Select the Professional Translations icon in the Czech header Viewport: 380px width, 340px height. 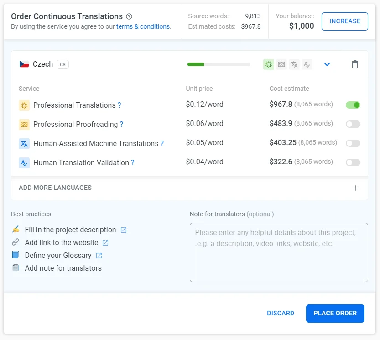click(268, 64)
